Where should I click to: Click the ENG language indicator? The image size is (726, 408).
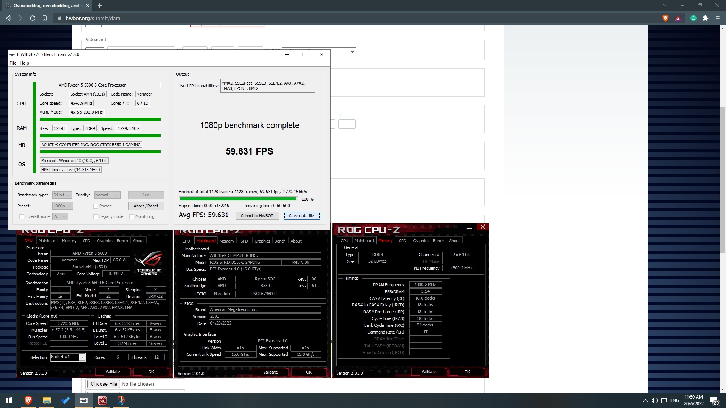click(675, 400)
